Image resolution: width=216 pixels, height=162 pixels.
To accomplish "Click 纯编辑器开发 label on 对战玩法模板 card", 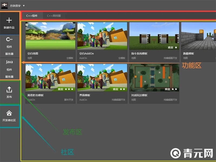I will tap(170, 100).
